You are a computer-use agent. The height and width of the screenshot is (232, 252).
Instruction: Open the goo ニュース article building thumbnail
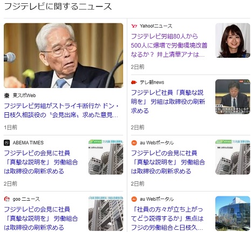coord(106,214)
